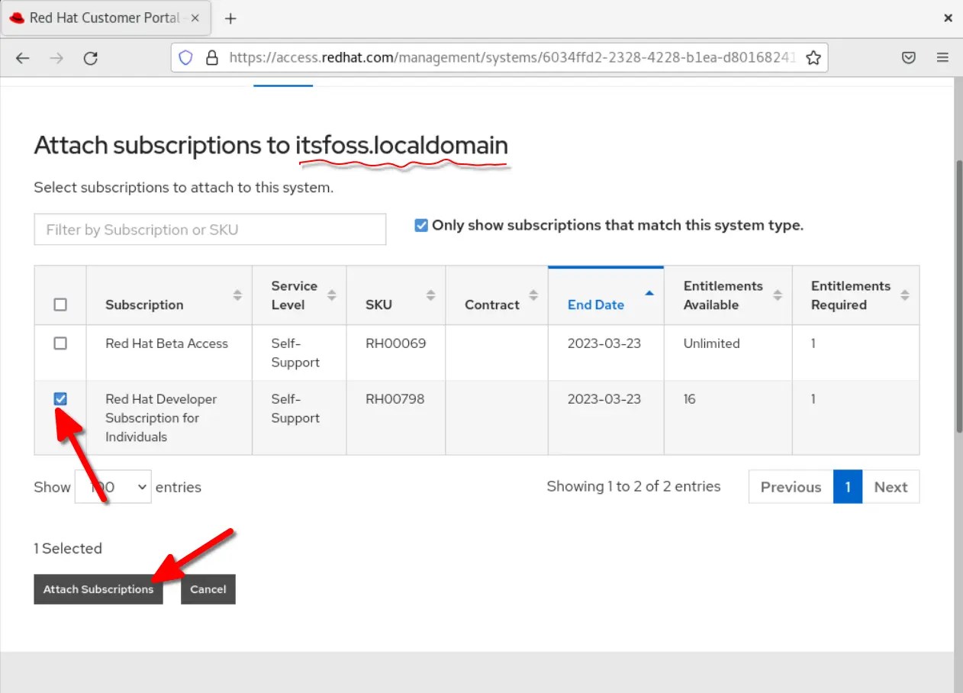Click the itsfoss.localdomain heading text
This screenshot has height=693, width=963.
tap(401, 145)
